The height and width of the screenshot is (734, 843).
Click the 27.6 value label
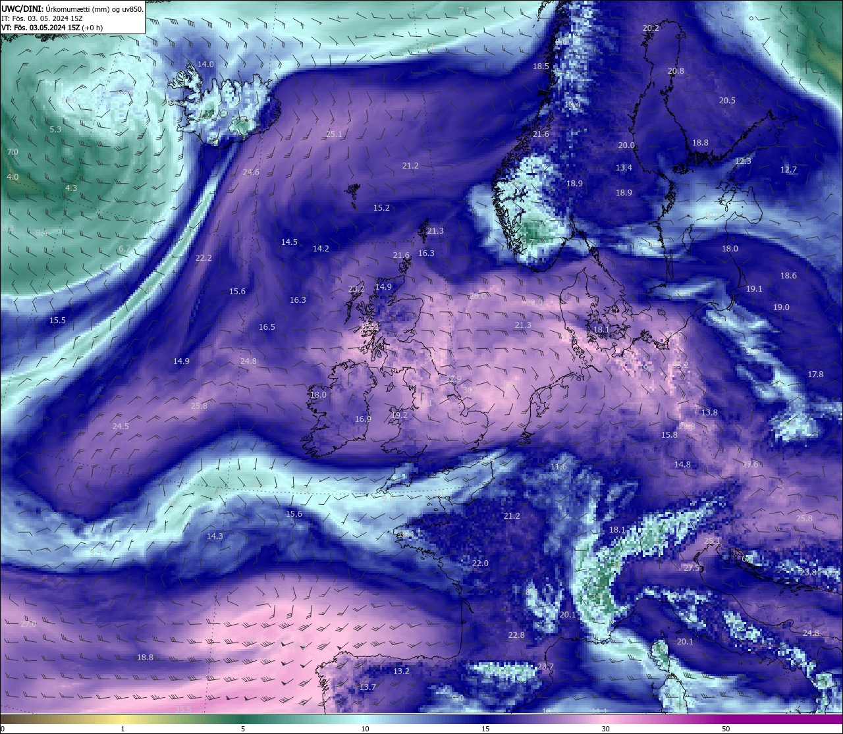750,465
